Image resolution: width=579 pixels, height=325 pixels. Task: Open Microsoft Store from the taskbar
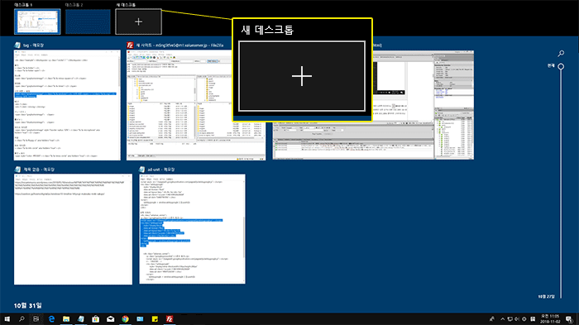click(96, 318)
